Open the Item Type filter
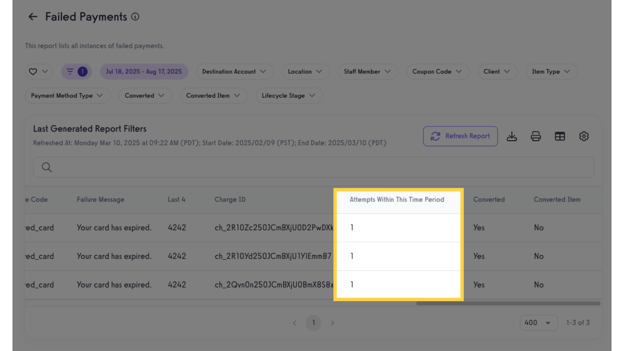The height and width of the screenshot is (351, 624). pos(552,72)
